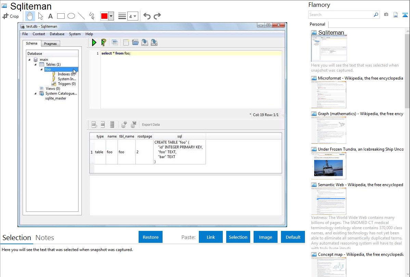Pick the ellipse drawing tool
Screen dimensions: 410x277
[71, 16]
